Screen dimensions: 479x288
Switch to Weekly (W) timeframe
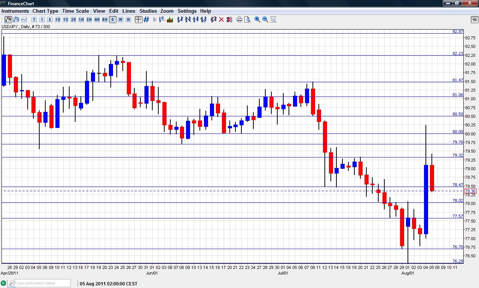point(120,19)
